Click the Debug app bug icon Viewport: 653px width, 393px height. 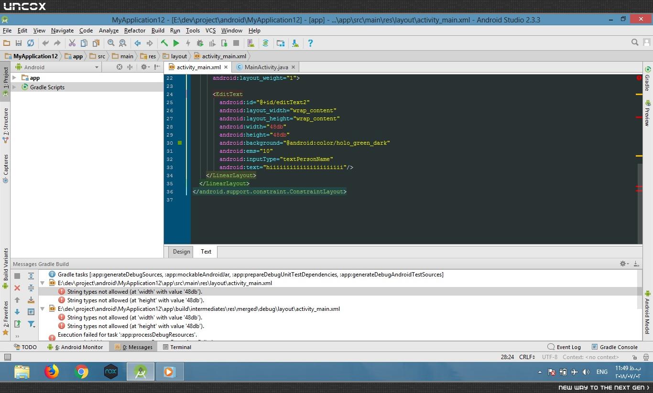[200, 43]
